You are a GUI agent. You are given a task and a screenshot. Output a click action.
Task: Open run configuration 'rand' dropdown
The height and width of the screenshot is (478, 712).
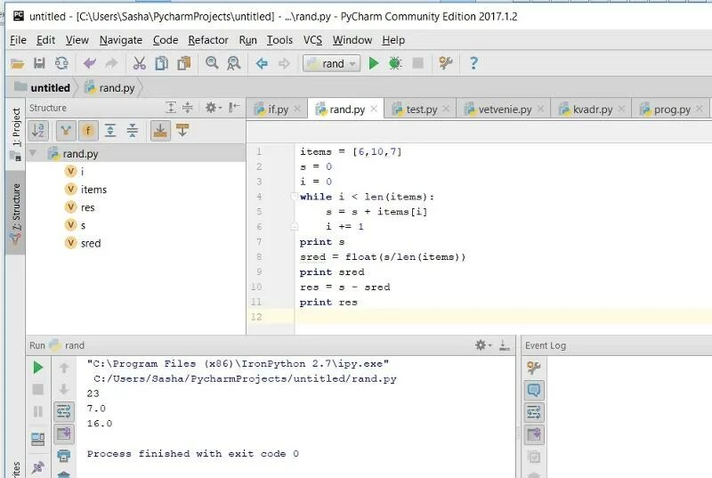[331, 63]
